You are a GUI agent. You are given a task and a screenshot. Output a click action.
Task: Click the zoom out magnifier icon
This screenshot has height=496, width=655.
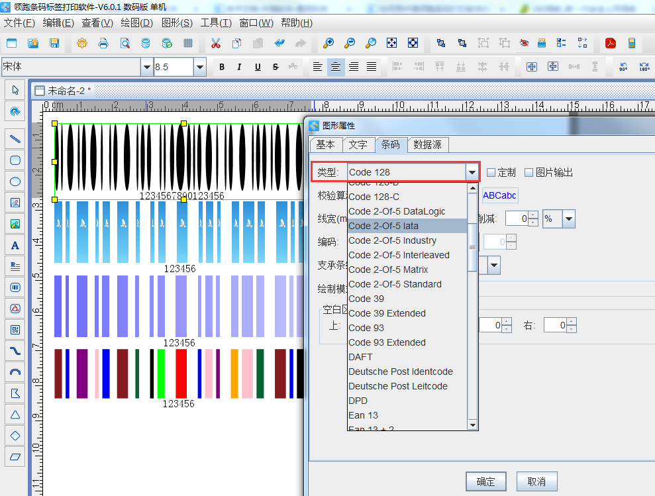(350, 43)
